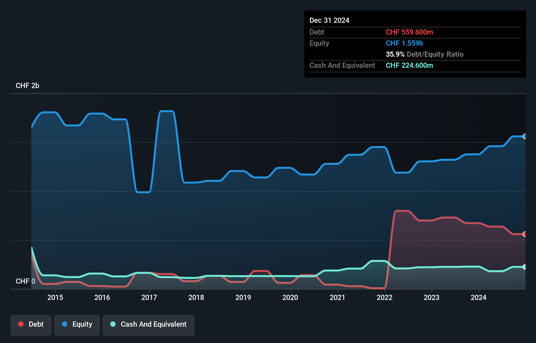Click the 2022 x-axis label
The width and height of the screenshot is (536, 343).
pyautogui.click(x=385, y=297)
